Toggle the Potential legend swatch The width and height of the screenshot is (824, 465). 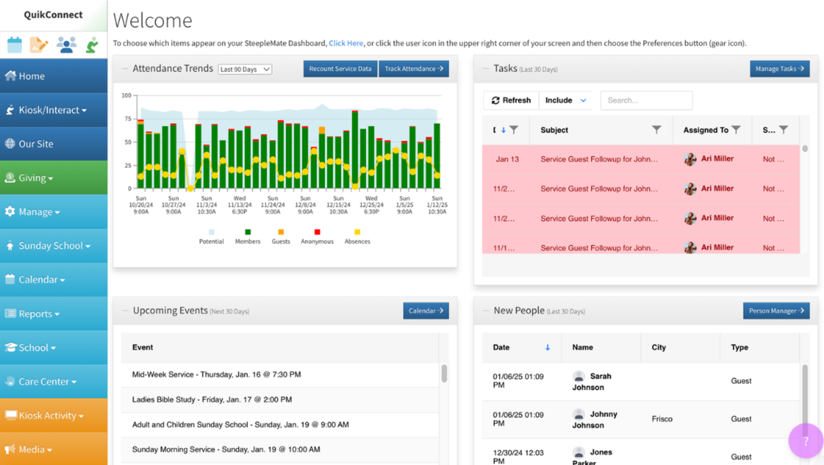click(x=212, y=232)
